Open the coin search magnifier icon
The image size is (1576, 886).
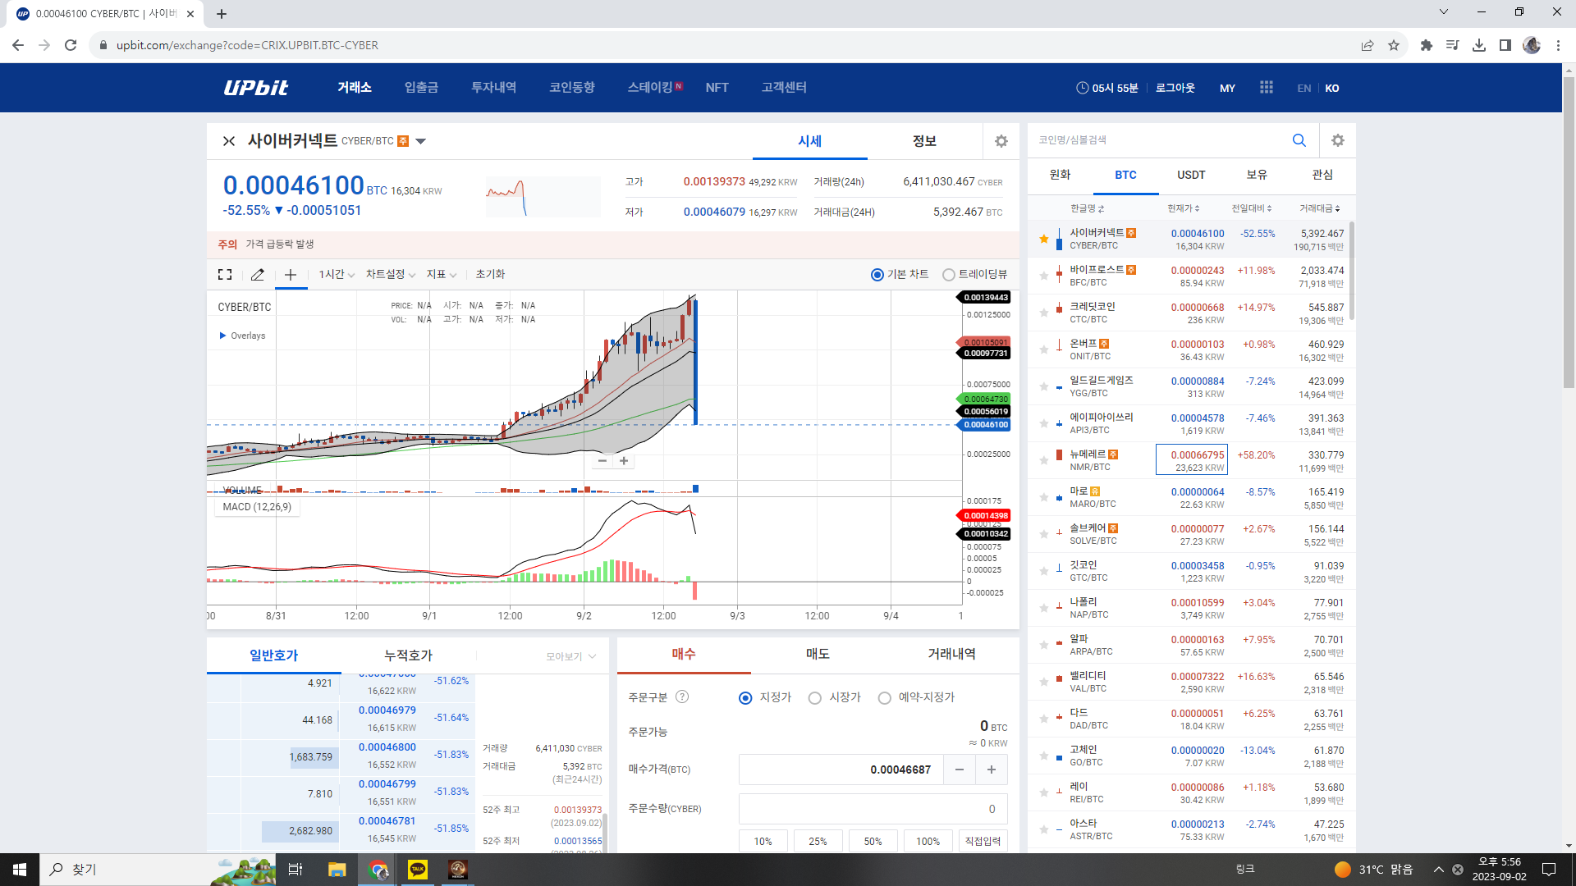coord(1299,140)
